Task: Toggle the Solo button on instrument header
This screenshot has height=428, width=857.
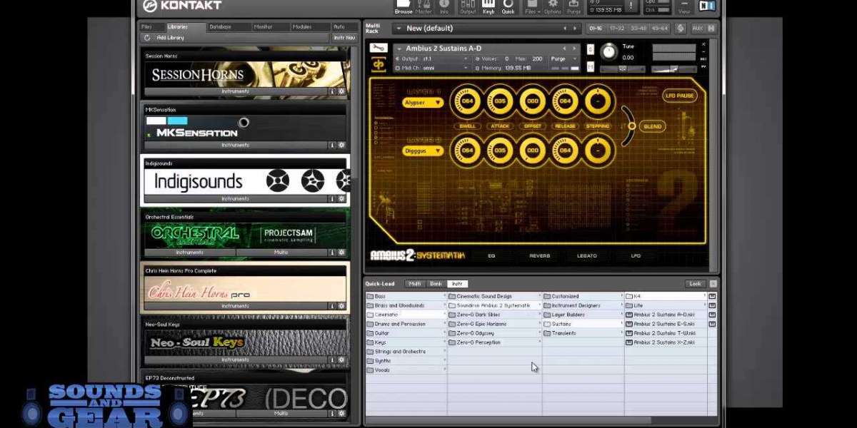Action: point(591,49)
